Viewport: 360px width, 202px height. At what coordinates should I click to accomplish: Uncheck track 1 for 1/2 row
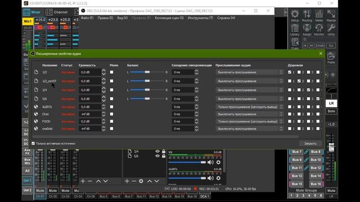tap(290, 72)
